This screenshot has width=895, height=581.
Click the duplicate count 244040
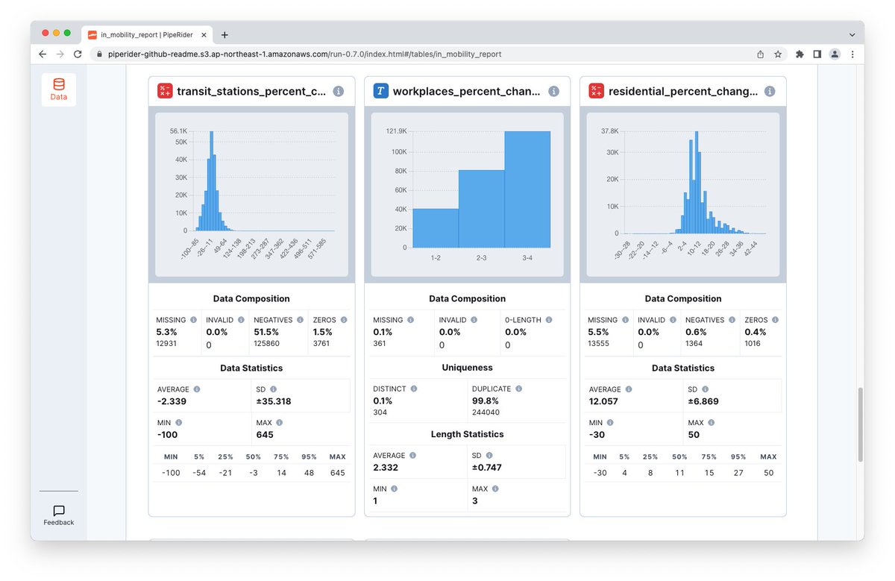click(x=486, y=412)
